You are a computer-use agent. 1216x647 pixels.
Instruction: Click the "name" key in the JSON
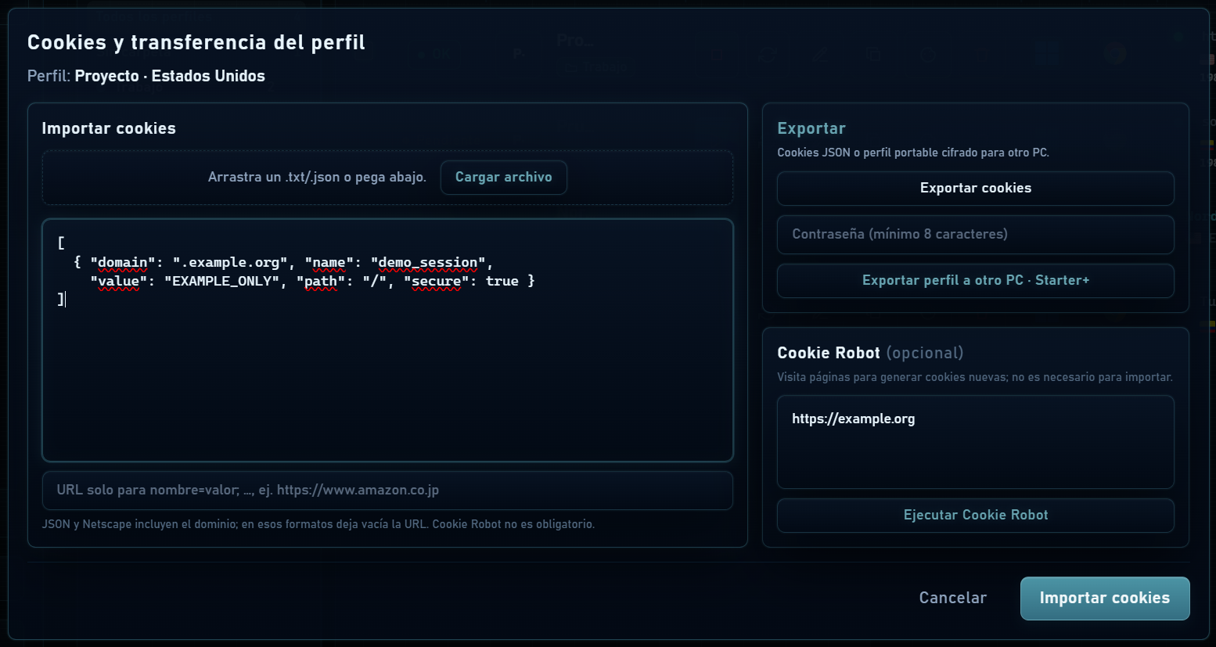(329, 263)
